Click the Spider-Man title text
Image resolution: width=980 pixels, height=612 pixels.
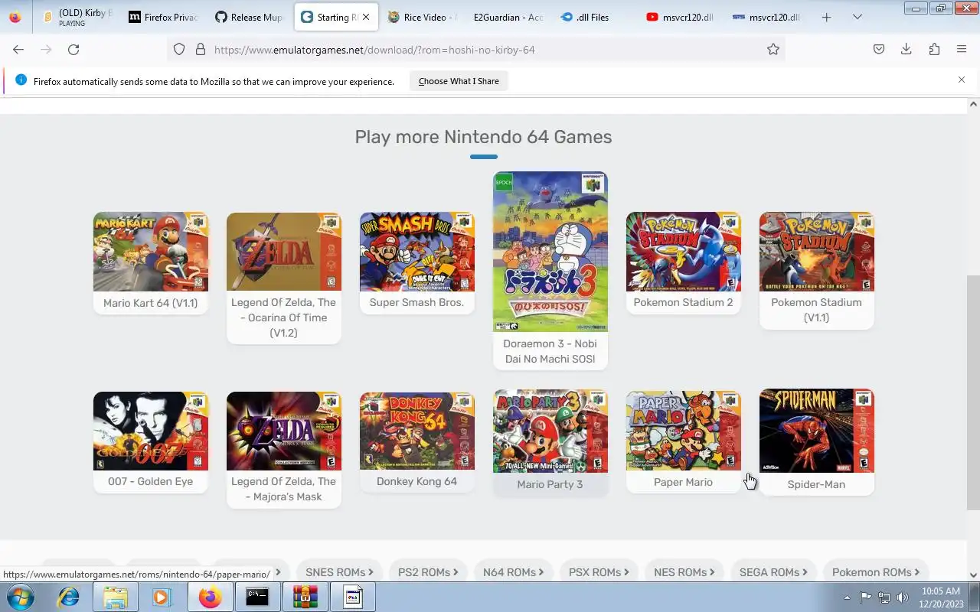[816, 484]
